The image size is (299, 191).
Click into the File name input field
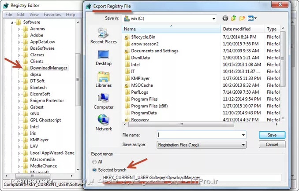(199, 135)
